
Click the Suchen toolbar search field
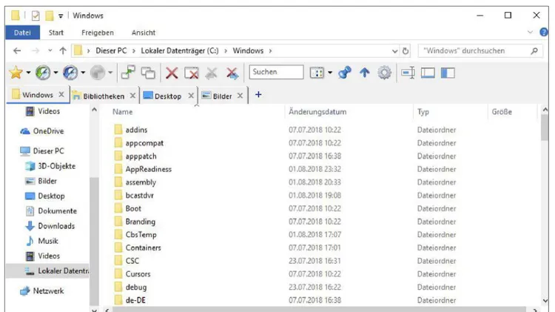(x=276, y=72)
